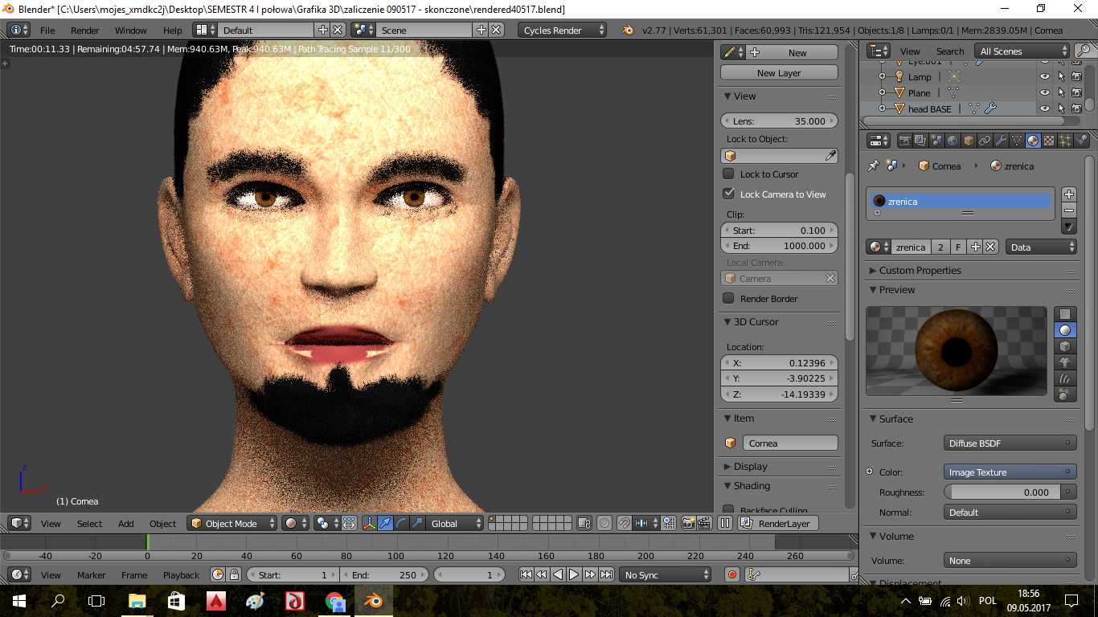Open the Render Layers properties tab

920,141
